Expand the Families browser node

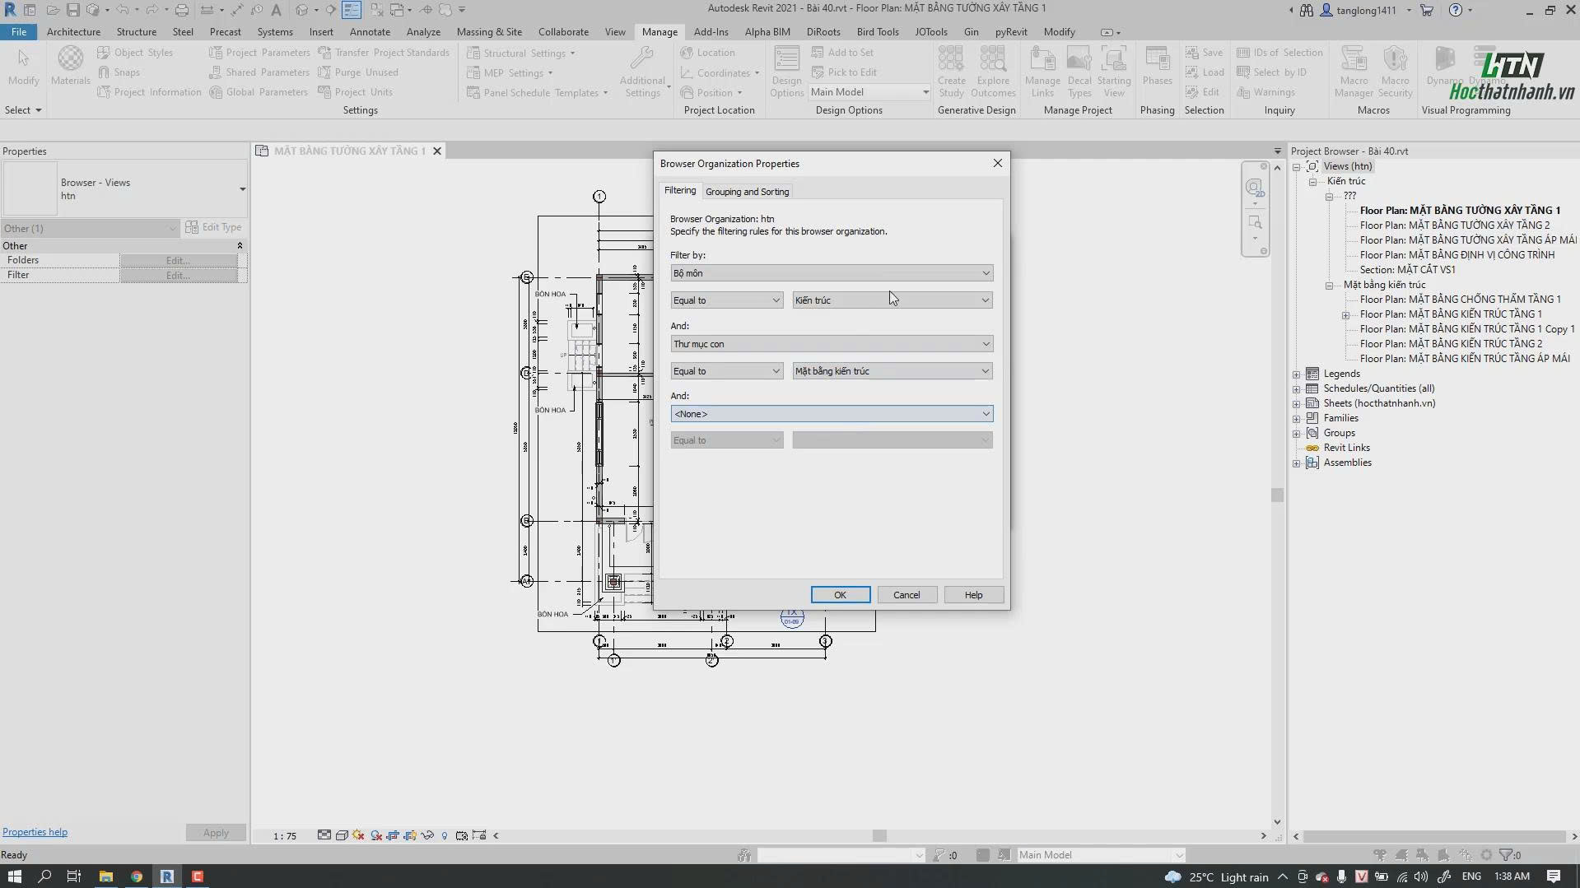[x=1297, y=419]
